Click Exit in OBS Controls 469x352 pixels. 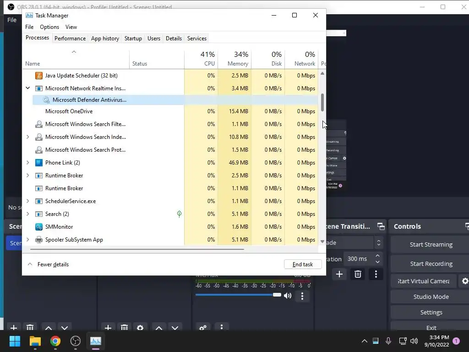(x=431, y=327)
